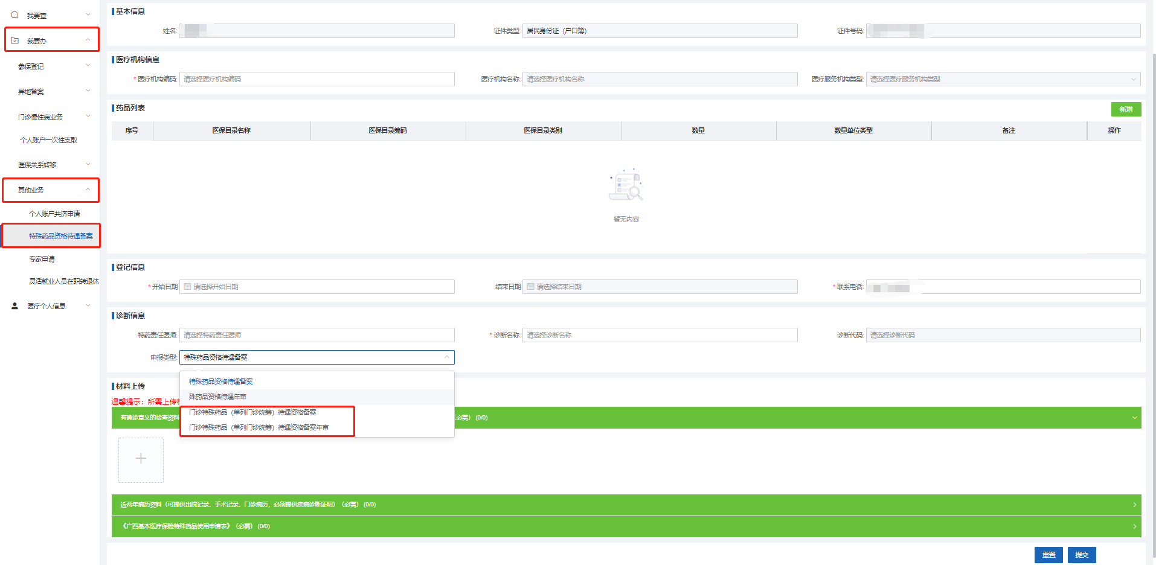The height and width of the screenshot is (565, 1156).
Task: Click the calendar icon in 开始日期 field
Action: [187, 287]
